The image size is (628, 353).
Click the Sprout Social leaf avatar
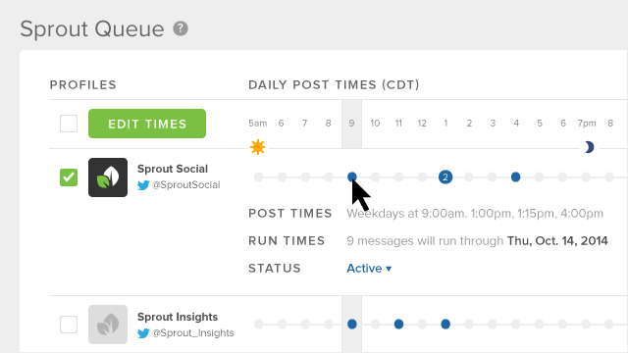(x=108, y=177)
